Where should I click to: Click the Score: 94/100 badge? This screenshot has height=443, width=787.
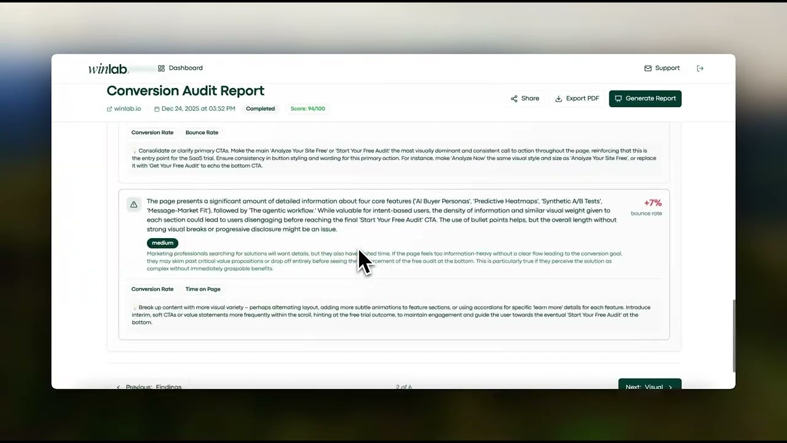coord(307,109)
